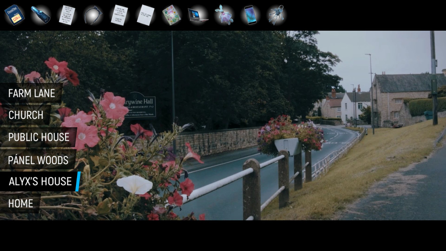
Task: Go to the Church location
Action: point(26,115)
